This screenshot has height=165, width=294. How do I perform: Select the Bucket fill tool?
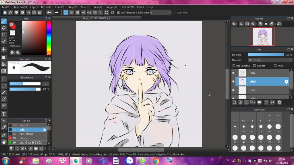pyautogui.click(x=3, y=64)
